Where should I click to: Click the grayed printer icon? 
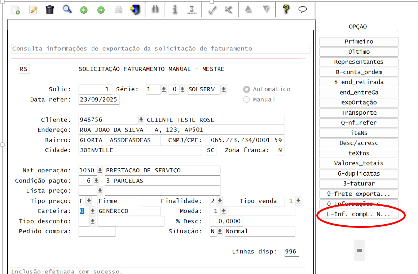pyautogui.click(x=118, y=10)
